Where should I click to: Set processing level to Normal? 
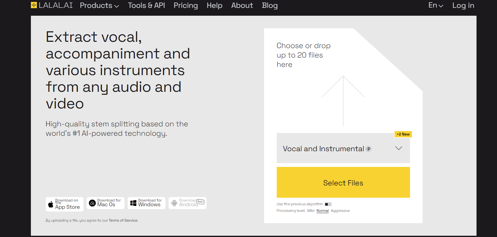pos(322,211)
